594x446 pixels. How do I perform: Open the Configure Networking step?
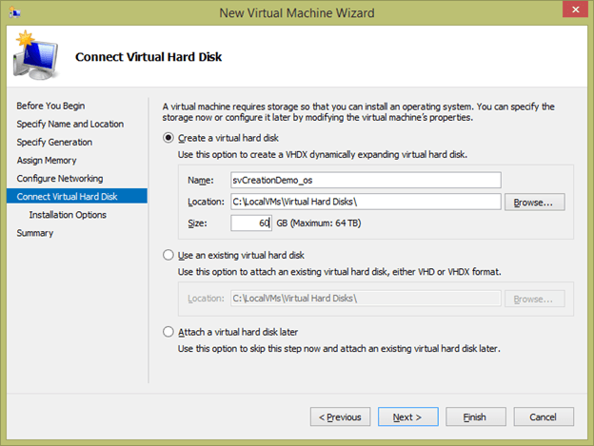(x=59, y=178)
